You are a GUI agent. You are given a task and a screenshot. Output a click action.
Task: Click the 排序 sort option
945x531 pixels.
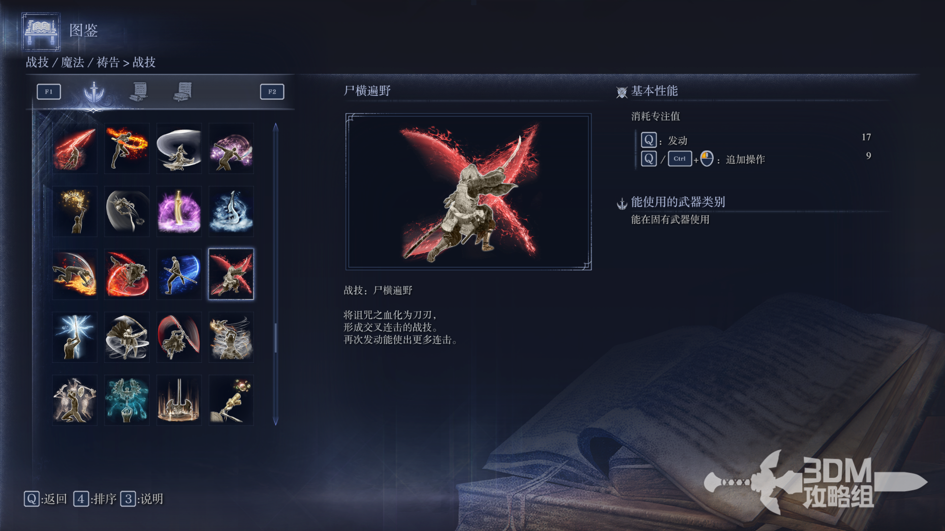(x=95, y=499)
